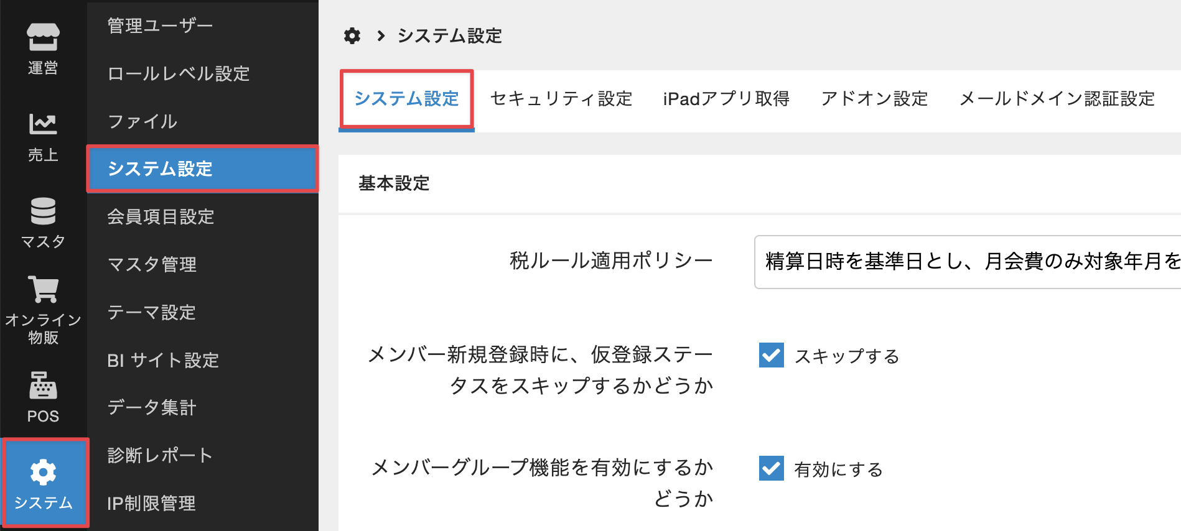The height and width of the screenshot is (531, 1181).
Task: Open the 売上 sales chart icon
Action: [x=43, y=124]
